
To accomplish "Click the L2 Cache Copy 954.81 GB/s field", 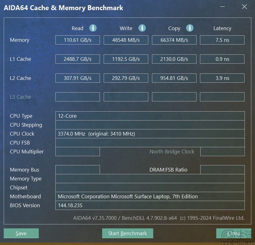I will point(174,78).
